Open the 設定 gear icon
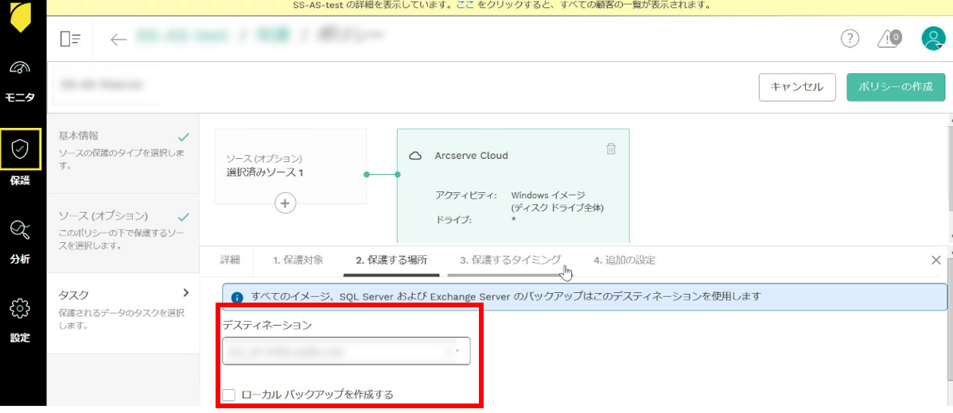Viewport: 953px width, 413px height. click(21, 309)
